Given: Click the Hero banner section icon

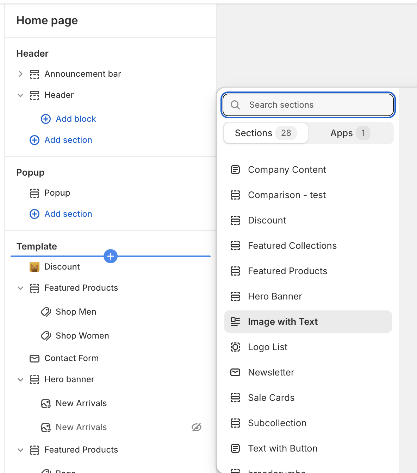Looking at the screenshot, I should point(35,380).
